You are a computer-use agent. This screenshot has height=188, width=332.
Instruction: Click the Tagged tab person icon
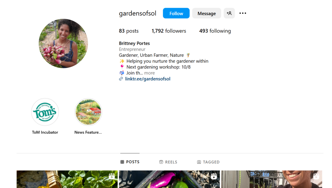[x=199, y=162]
